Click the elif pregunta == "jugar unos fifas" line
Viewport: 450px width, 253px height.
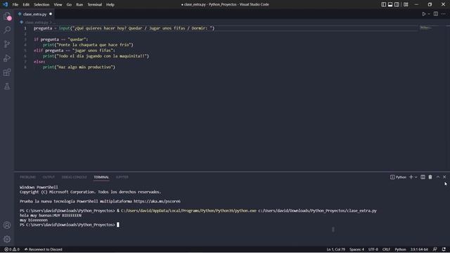point(75,51)
